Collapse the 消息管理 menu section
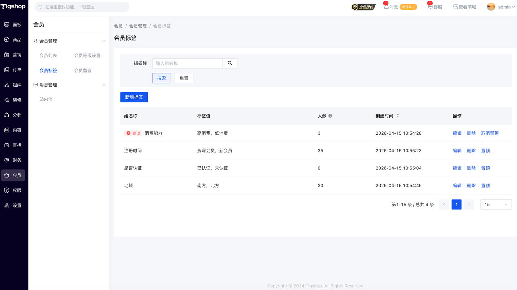 click(x=104, y=85)
